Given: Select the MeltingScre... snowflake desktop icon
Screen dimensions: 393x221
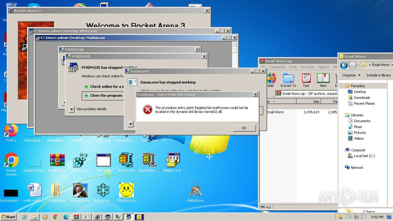Looking at the screenshot, I should tap(103, 193).
